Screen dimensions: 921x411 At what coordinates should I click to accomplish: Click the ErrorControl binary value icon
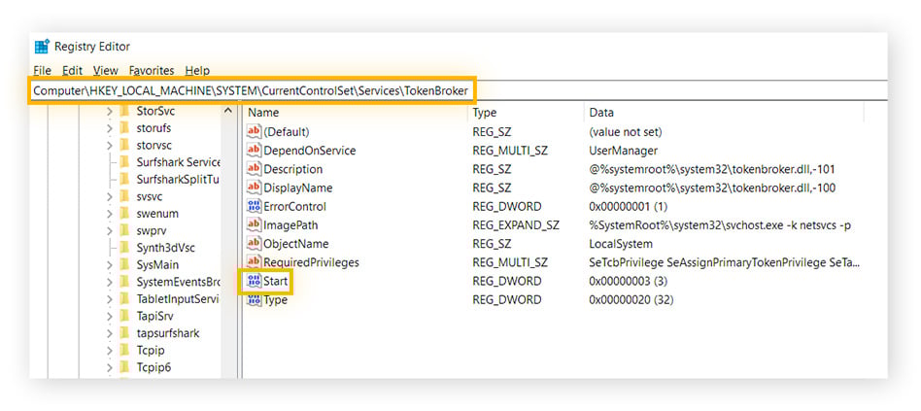pyautogui.click(x=254, y=207)
